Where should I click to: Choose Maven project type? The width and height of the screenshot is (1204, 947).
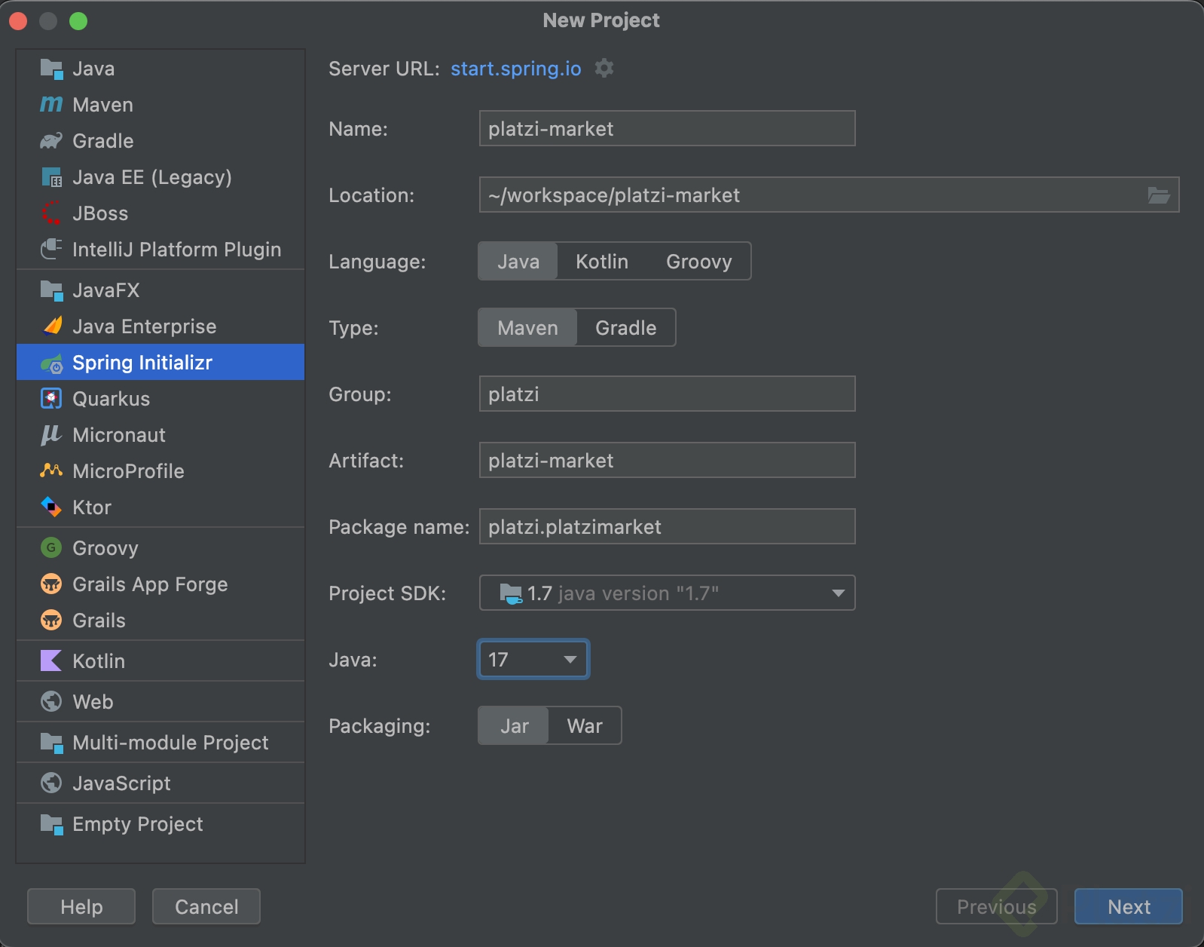click(527, 327)
